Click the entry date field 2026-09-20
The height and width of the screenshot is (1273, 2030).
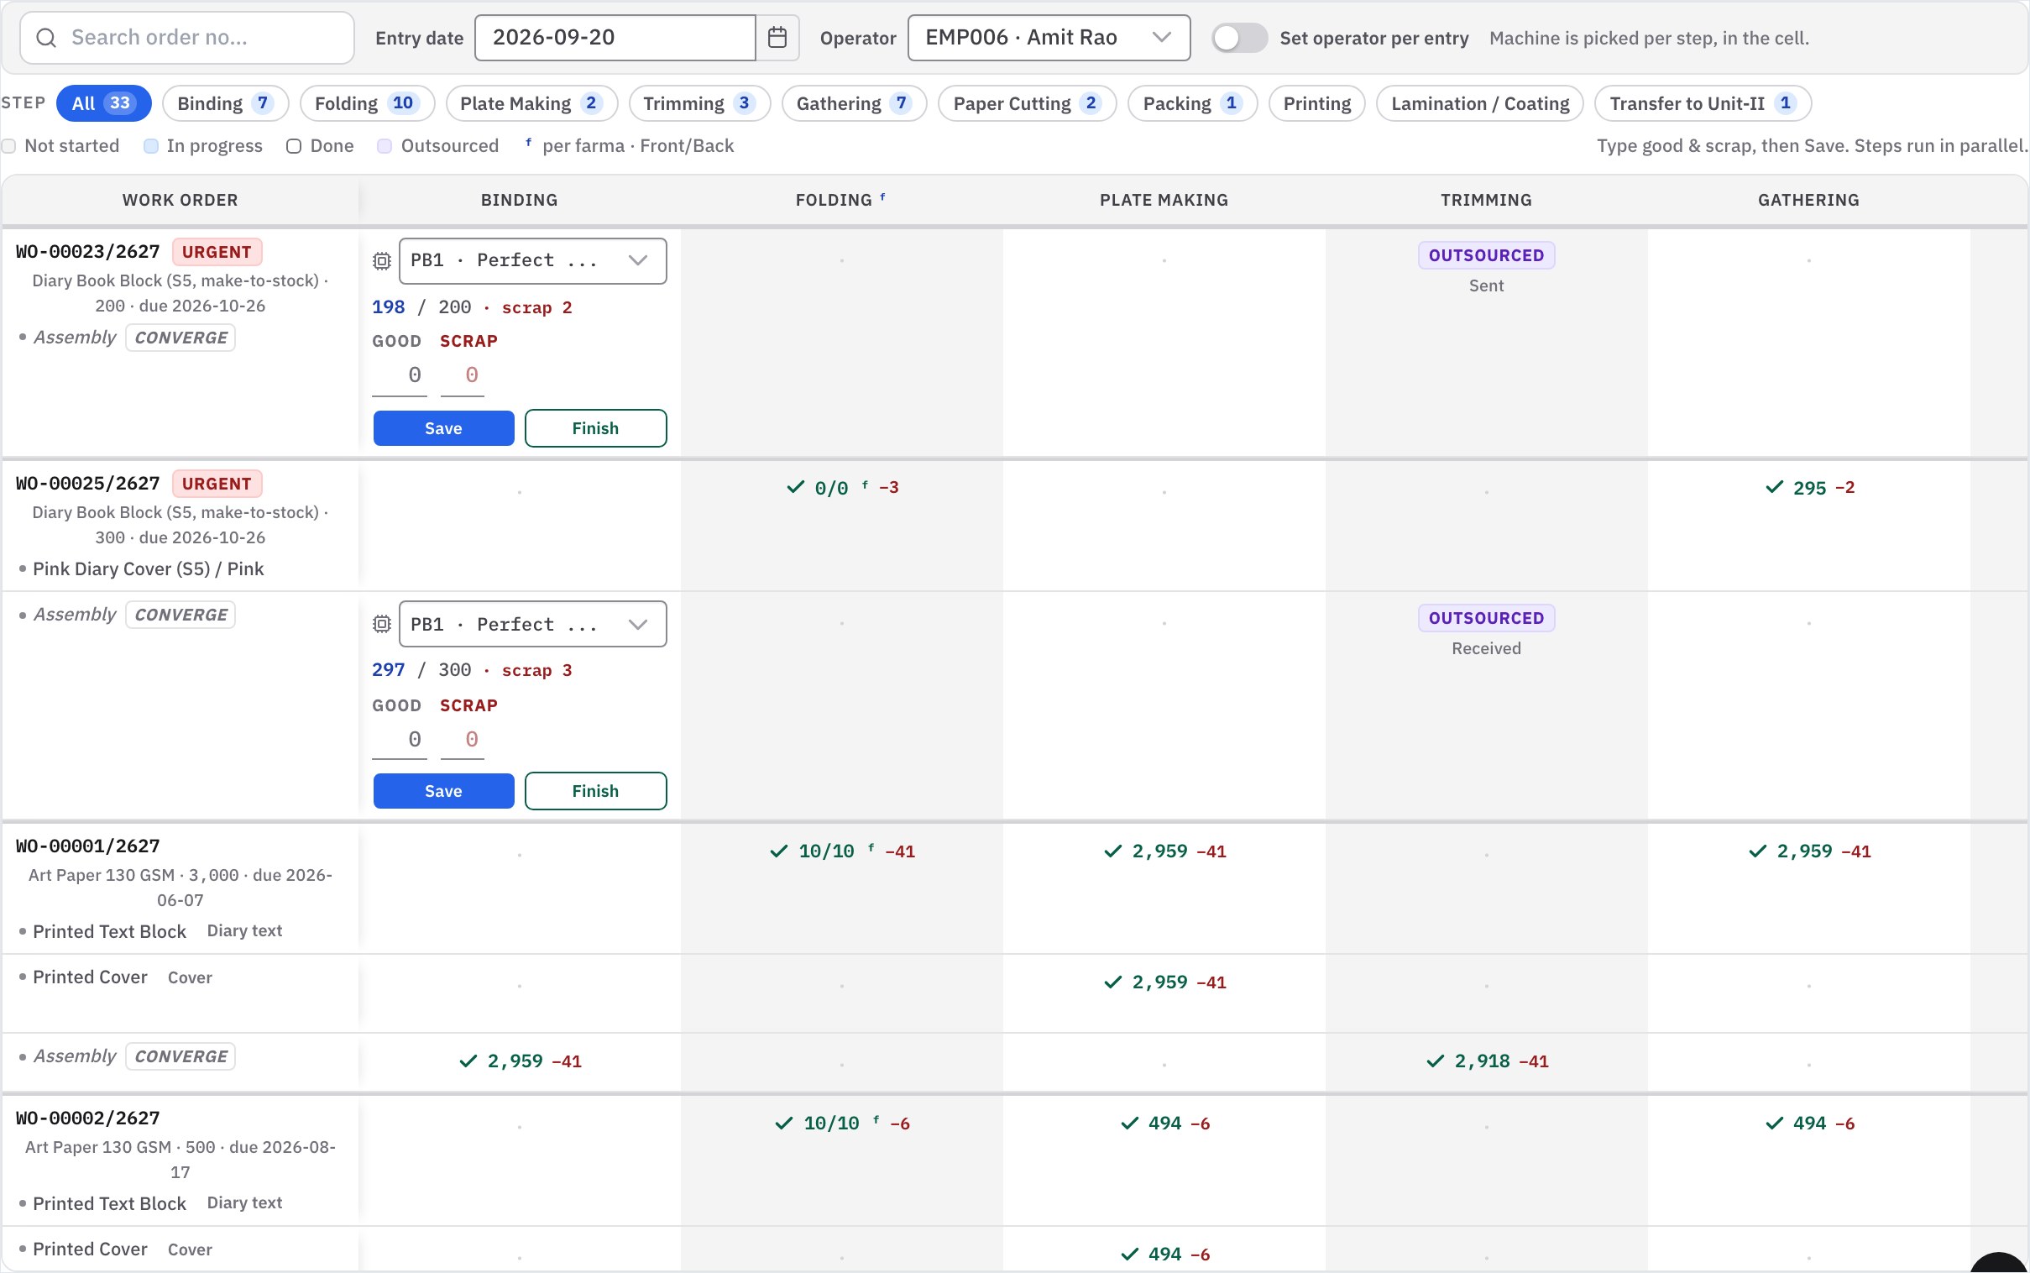point(615,38)
